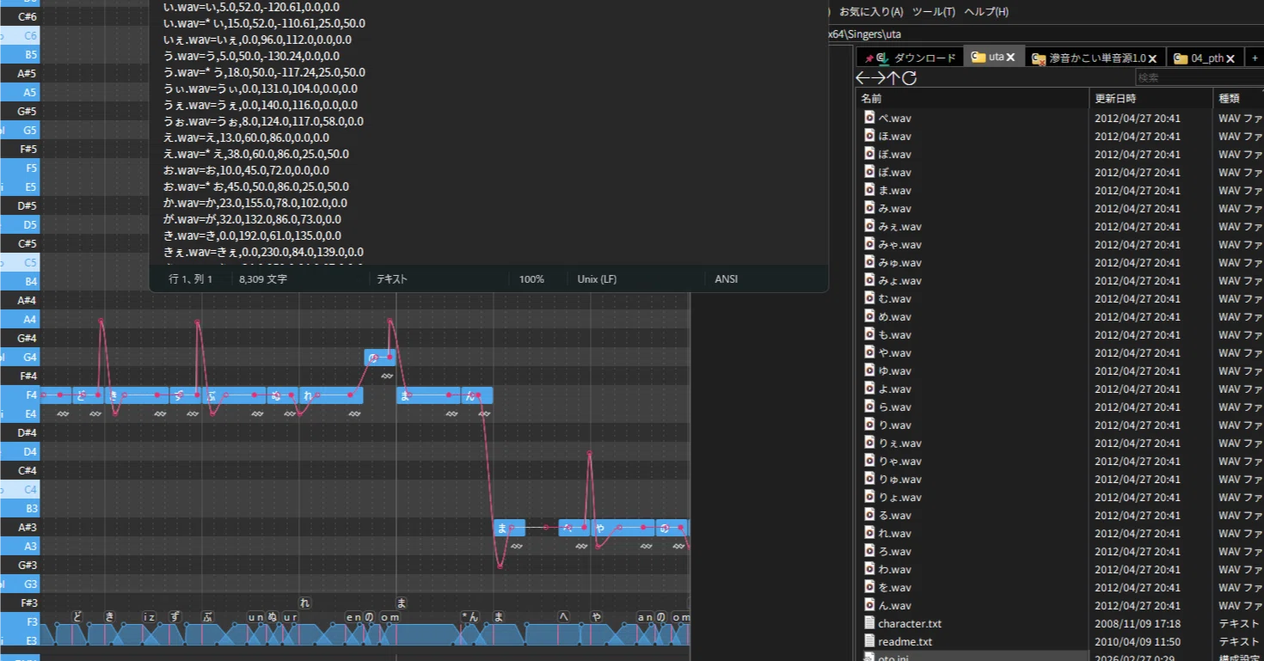This screenshot has width=1264, height=661.
Task: Toggle vibrato under the G4 の note
Action: point(387,376)
